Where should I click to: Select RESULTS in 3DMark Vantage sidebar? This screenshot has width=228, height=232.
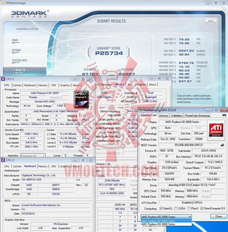point(20,70)
